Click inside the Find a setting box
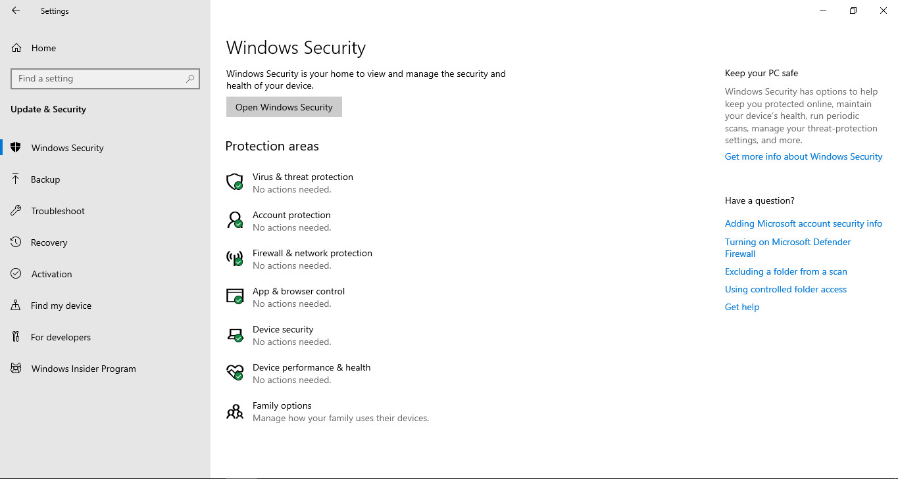This screenshot has height=479, width=898. pyautogui.click(x=99, y=78)
